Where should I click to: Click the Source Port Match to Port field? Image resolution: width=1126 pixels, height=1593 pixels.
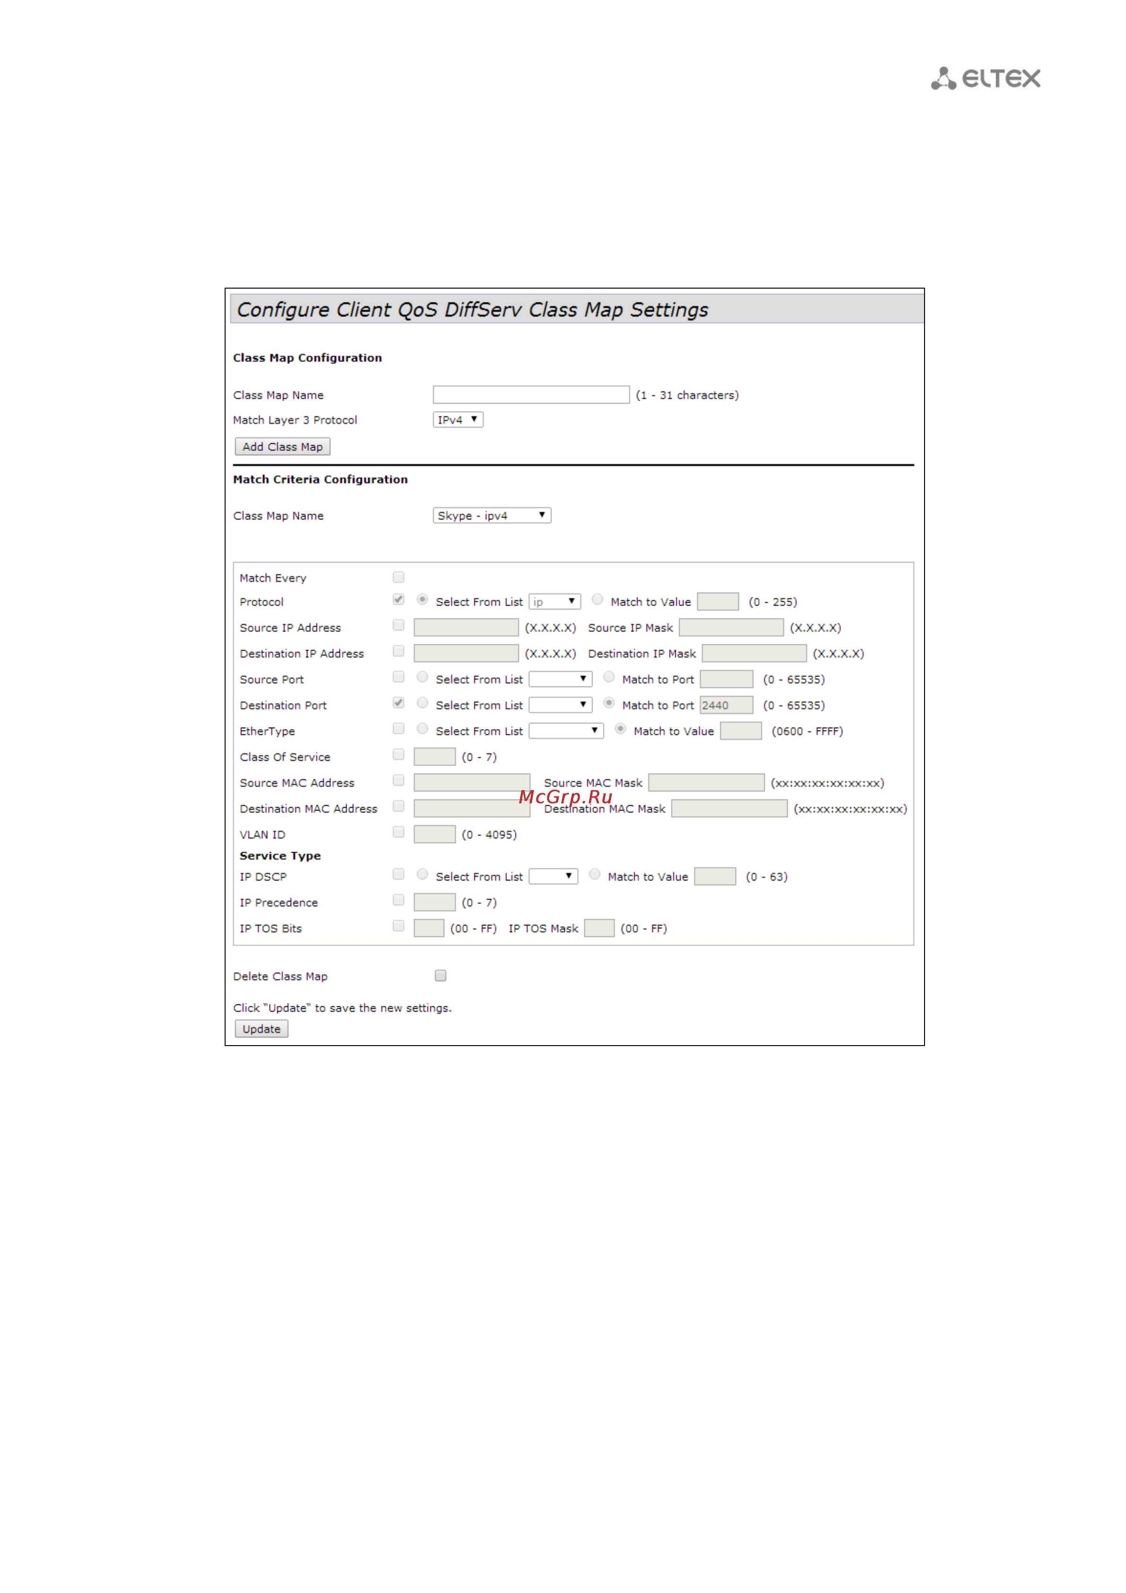[x=727, y=679]
